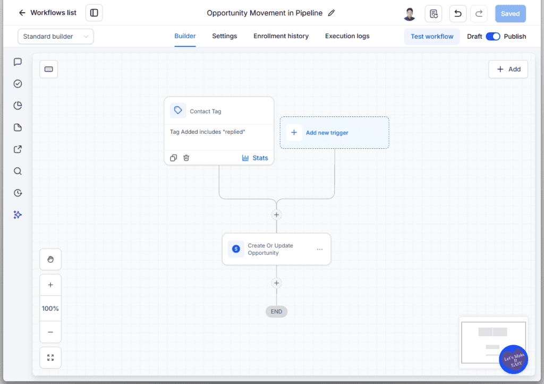Screen dimensions: 544x384
Task: Toggle the sidebar panel icon
Action: (94, 13)
